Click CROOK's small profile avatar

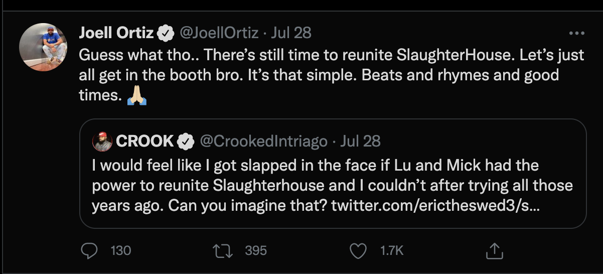click(102, 142)
